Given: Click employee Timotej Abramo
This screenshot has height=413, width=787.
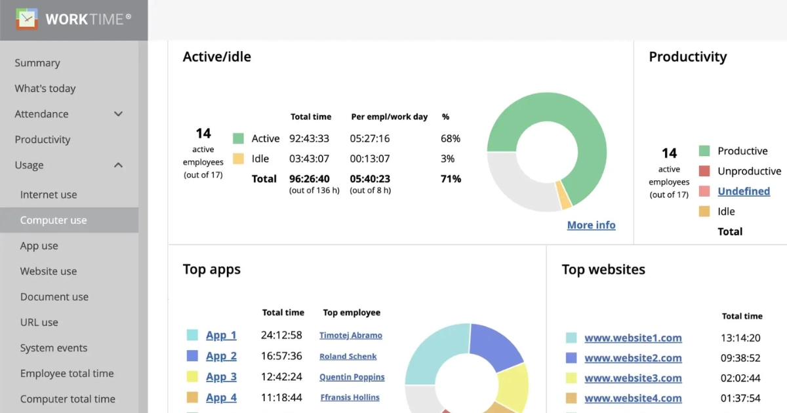Looking at the screenshot, I should (350, 335).
